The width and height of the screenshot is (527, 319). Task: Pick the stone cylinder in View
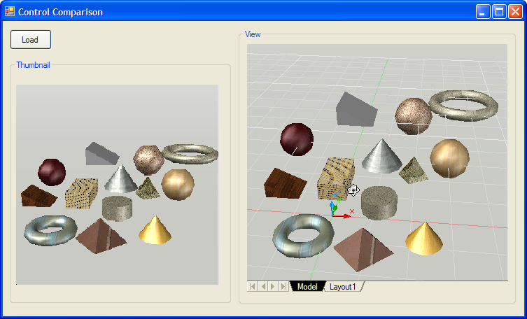pyautogui.click(x=379, y=201)
